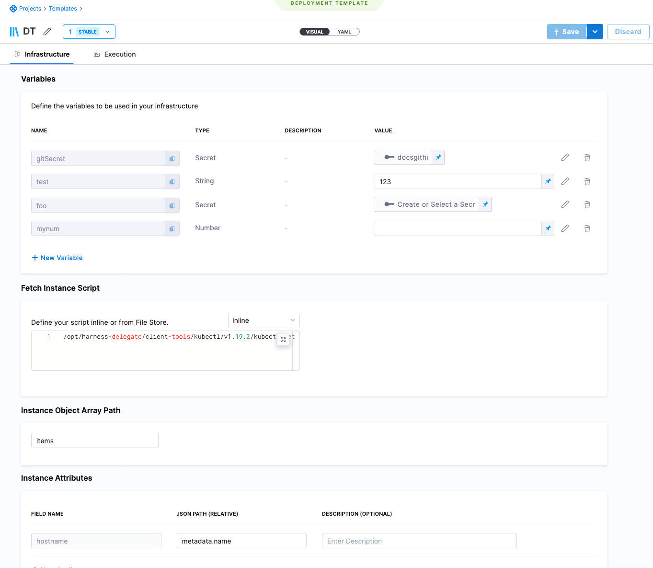Click the pin icon beside value 123
The image size is (653, 568).
[548, 181]
